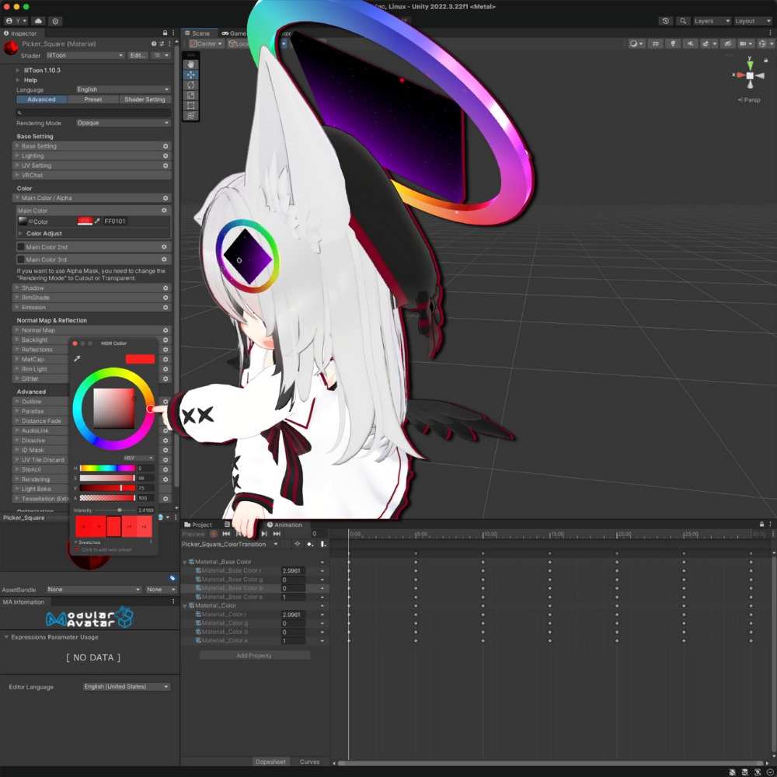Enable Main Color 2nd checkbox
Screen dimensions: 777x777
[x=21, y=247]
